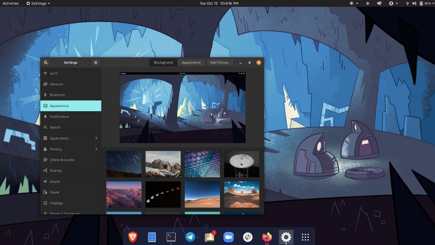Open the hamburger menu in Settings
Screen dimensions: 435x245
click(95, 62)
